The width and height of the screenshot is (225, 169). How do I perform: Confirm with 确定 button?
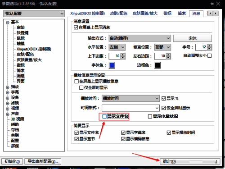(x=190, y=161)
